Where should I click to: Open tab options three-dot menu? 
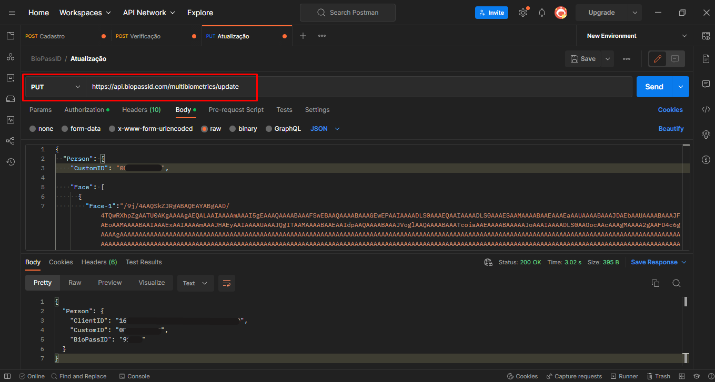click(x=322, y=36)
